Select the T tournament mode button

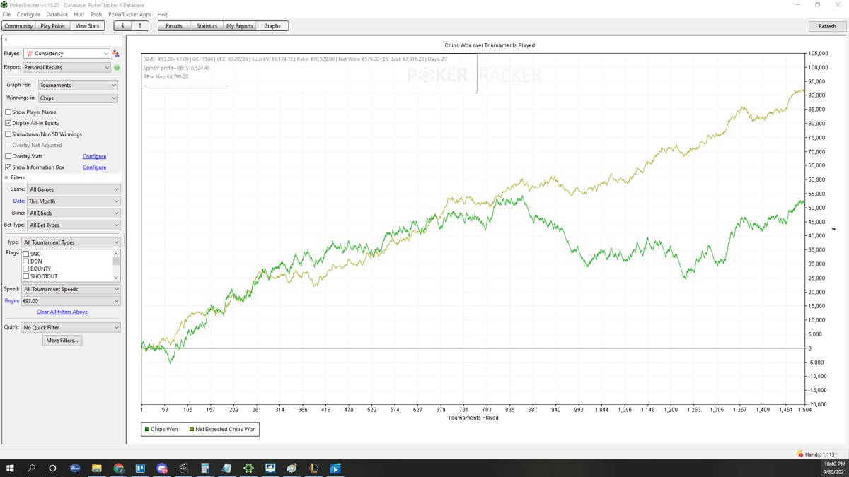140,26
